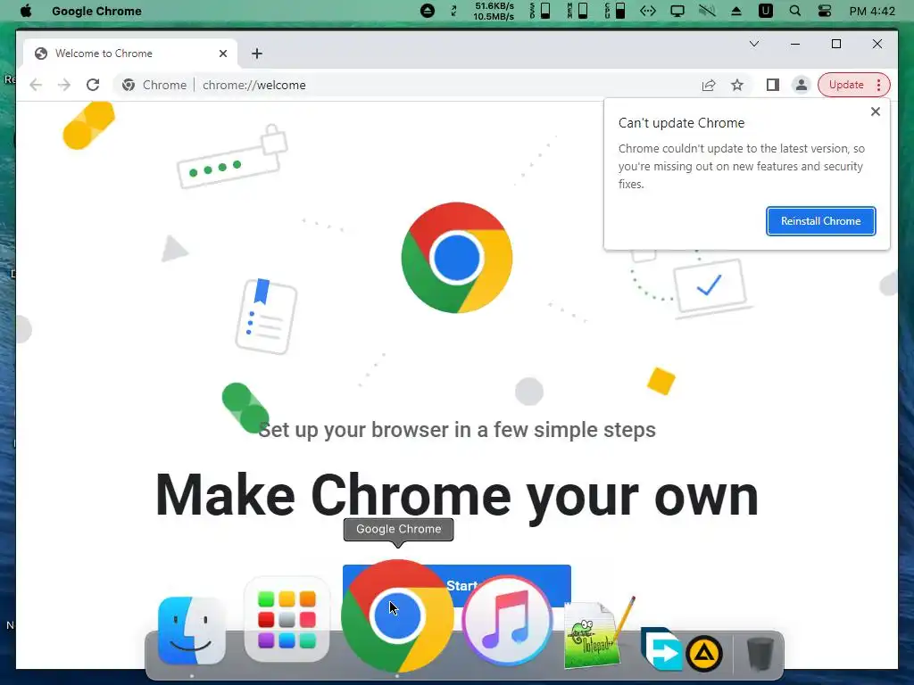The height and width of the screenshot is (685, 914).
Task: Open the profile avatar menu
Action: (802, 85)
